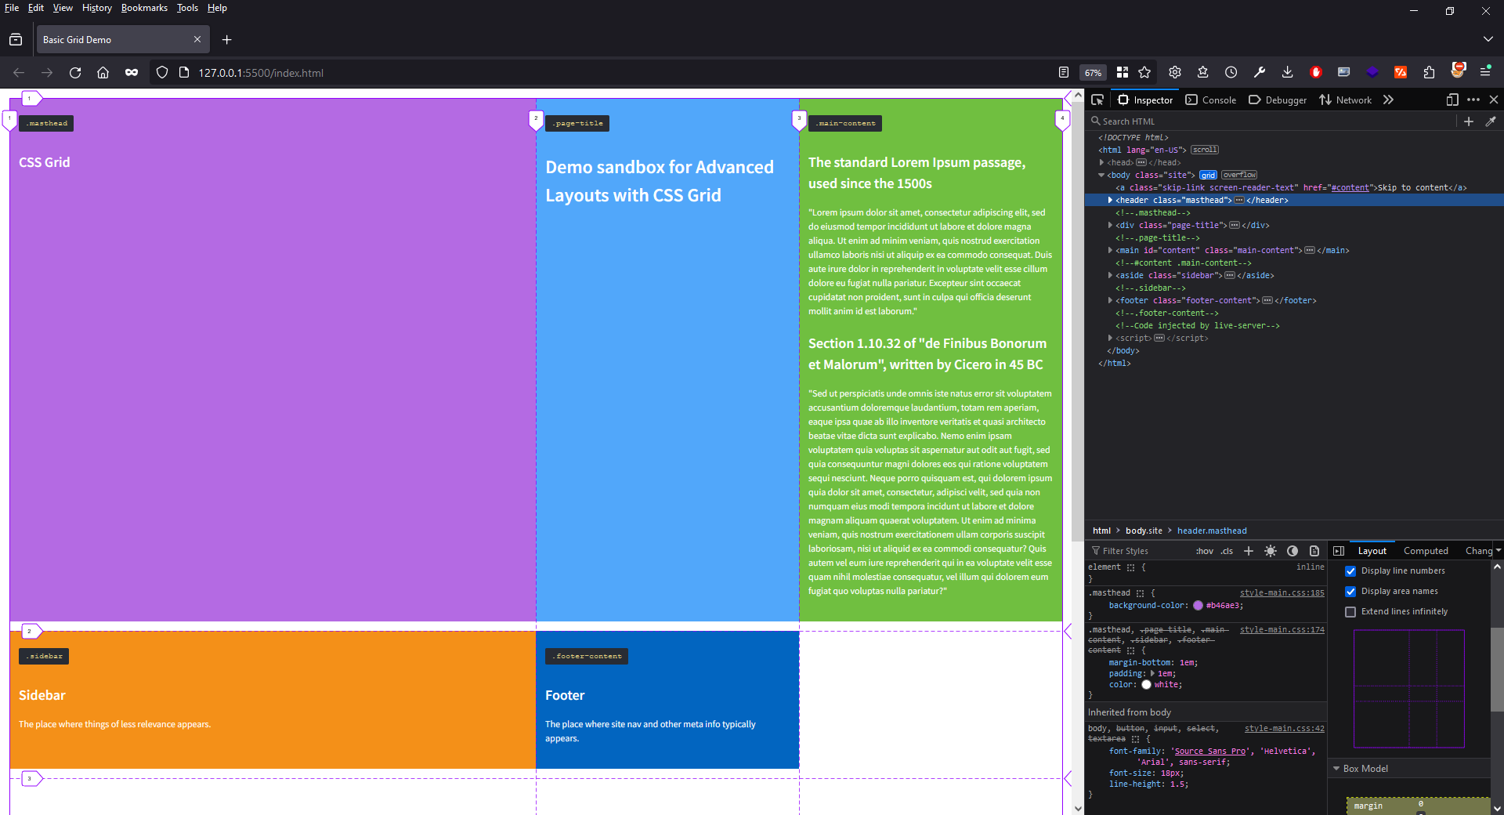
Task: Click the red stop-hand ad blocker icon
Action: coord(1316,72)
